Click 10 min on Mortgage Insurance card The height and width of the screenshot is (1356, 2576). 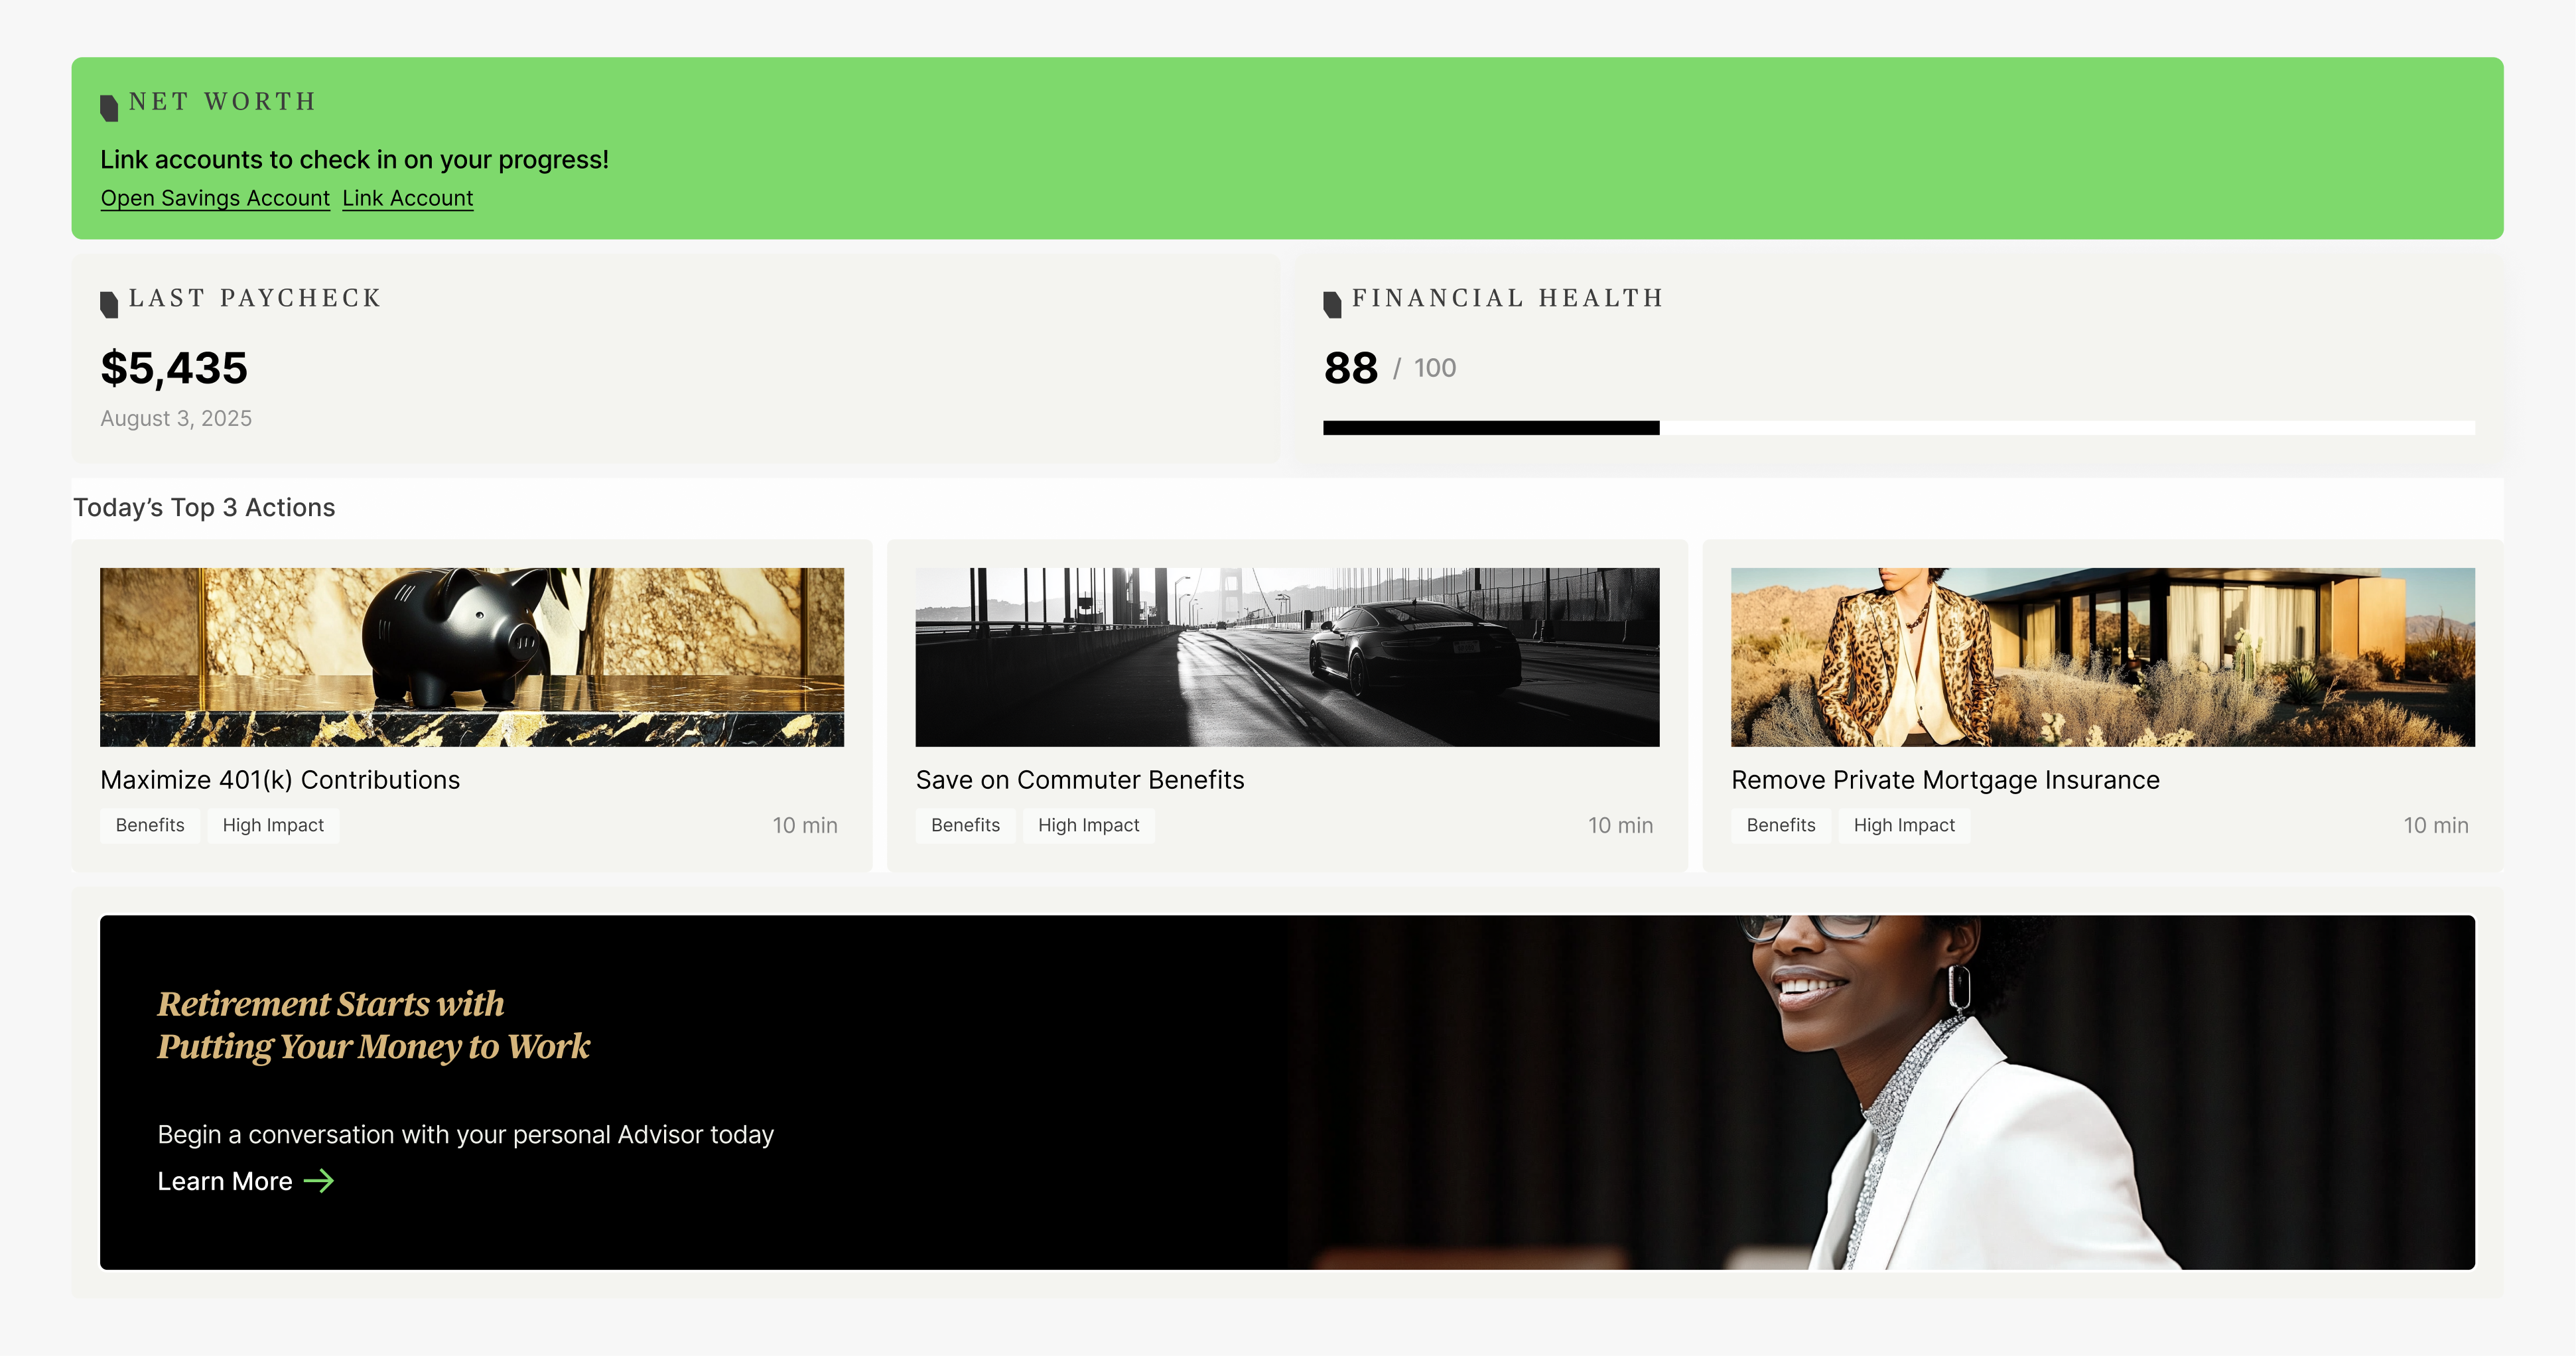pyautogui.click(x=2436, y=825)
